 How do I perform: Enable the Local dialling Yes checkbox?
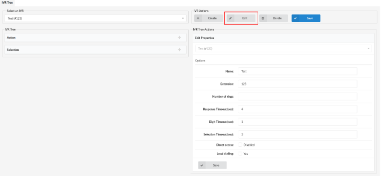[x=240, y=154]
